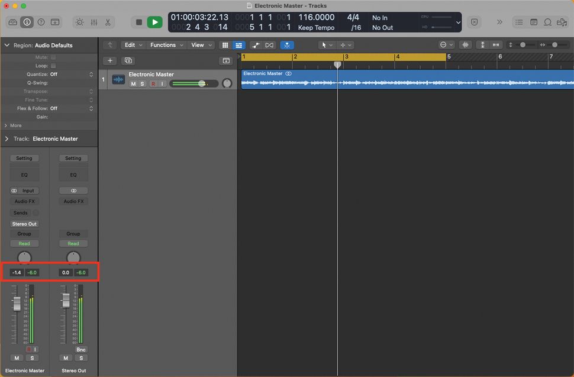The image size is (574, 377).
Task: Solo the Electronic Master track
Action: tap(142, 83)
